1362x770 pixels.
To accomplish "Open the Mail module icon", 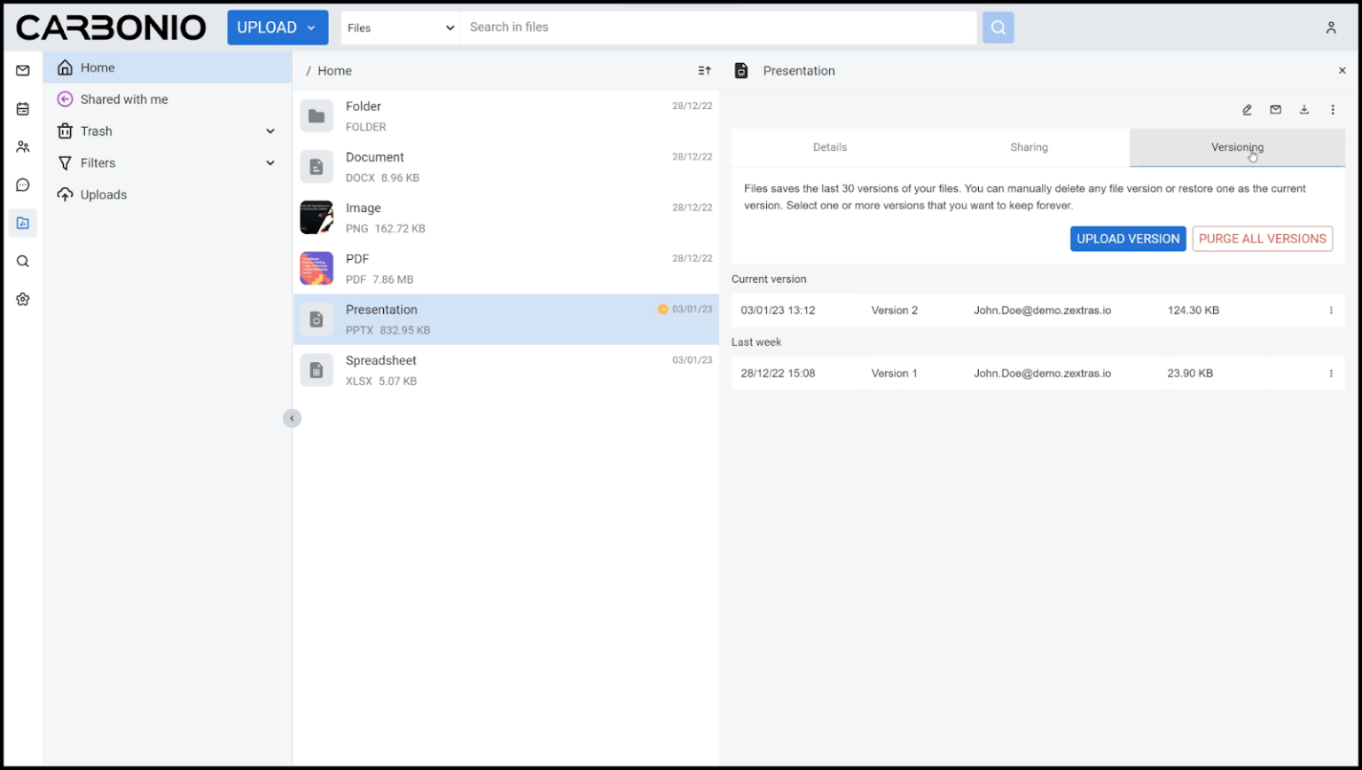I will pyautogui.click(x=23, y=70).
